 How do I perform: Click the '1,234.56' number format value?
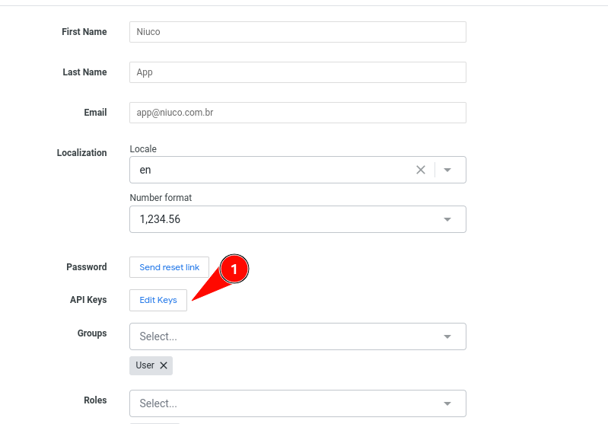pos(160,219)
